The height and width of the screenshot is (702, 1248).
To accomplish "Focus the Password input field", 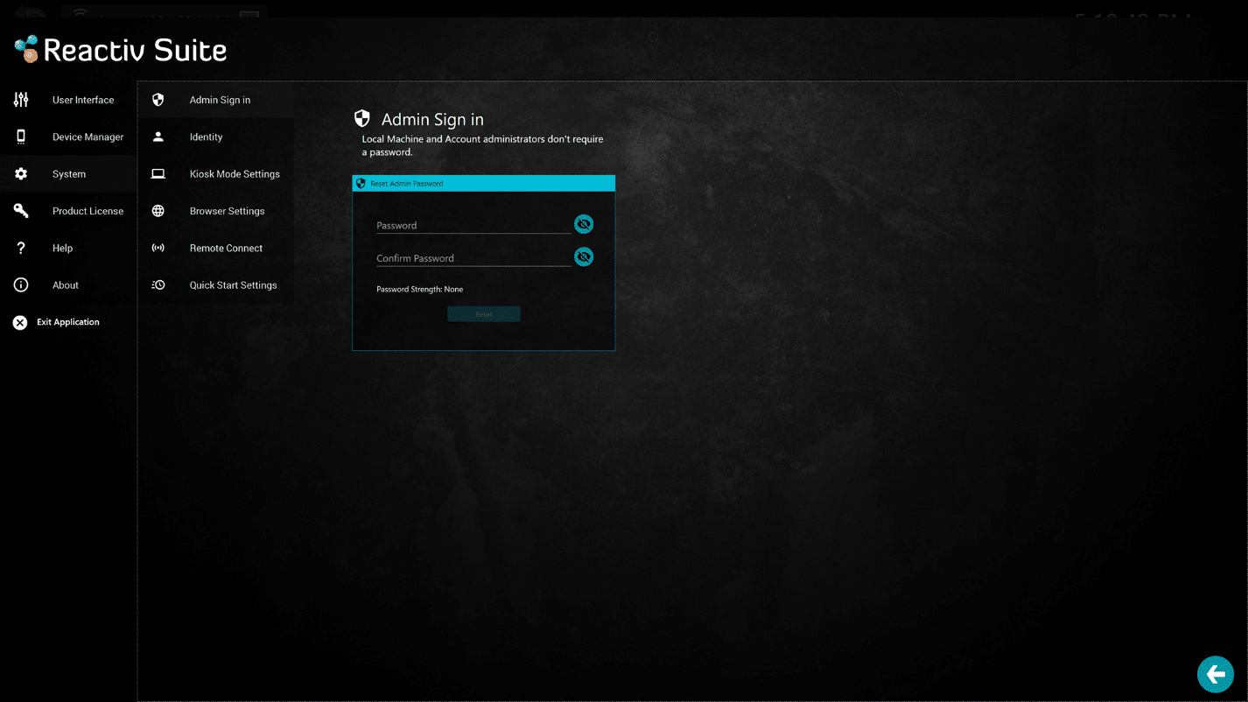I will point(473,225).
